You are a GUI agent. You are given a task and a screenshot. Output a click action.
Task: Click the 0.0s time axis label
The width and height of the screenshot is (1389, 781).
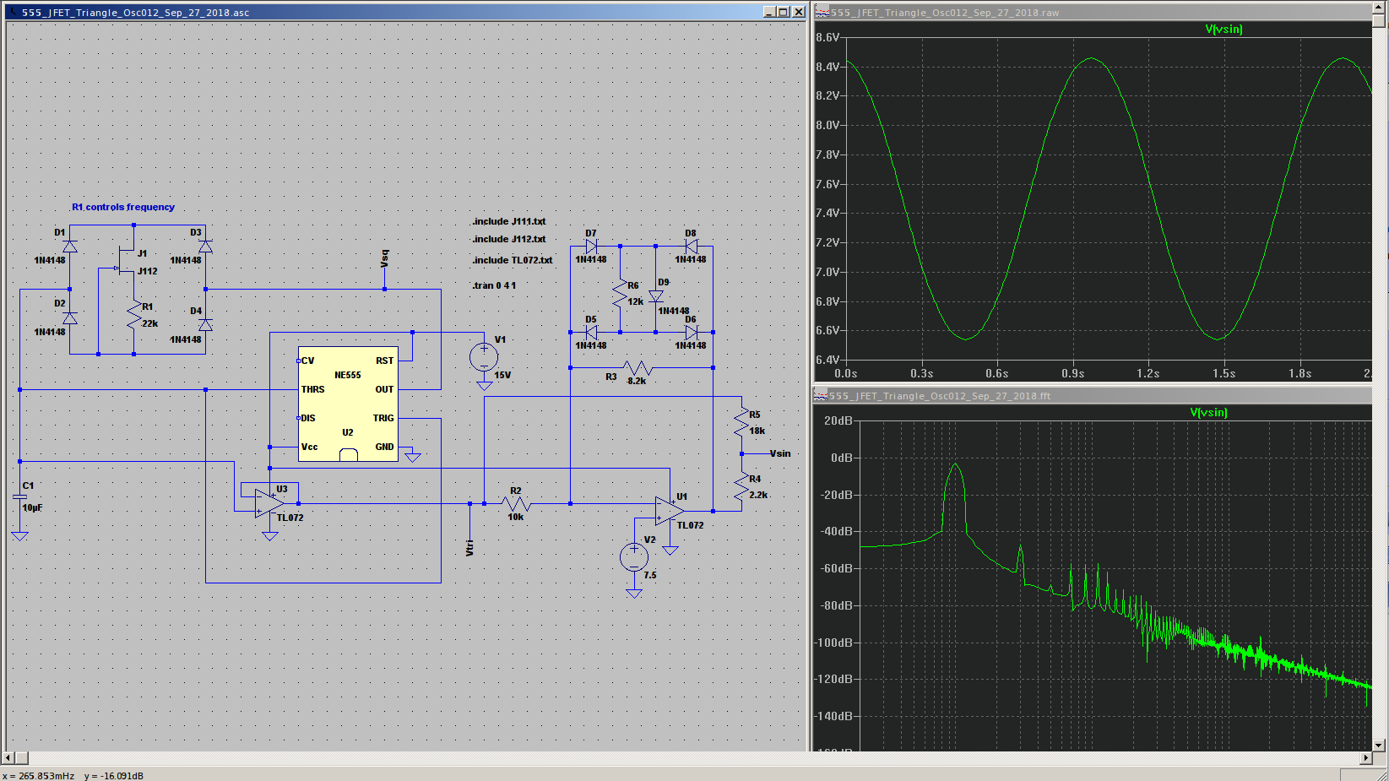[x=845, y=373]
